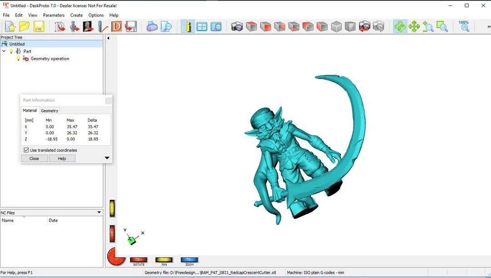Click the Load Vector file icon with letter D
The width and height of the screenshot is (491, 278).
click(60, 27)
